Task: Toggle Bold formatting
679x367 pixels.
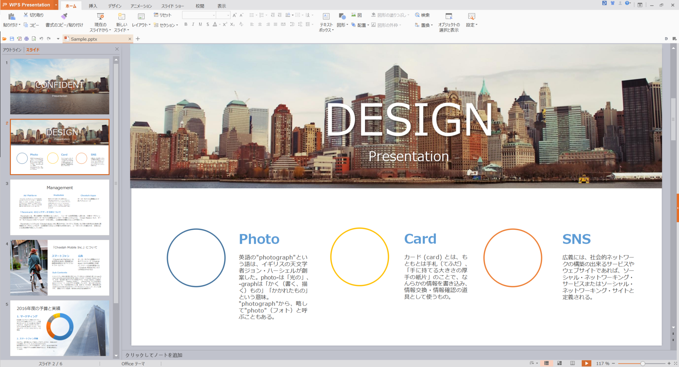Action: coord(186,24)
